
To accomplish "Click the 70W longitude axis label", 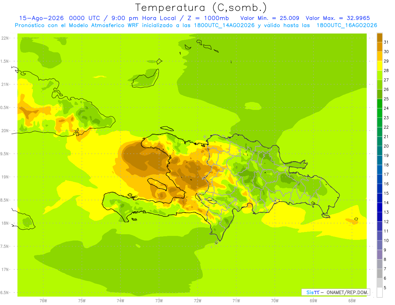I will point(275,301).
